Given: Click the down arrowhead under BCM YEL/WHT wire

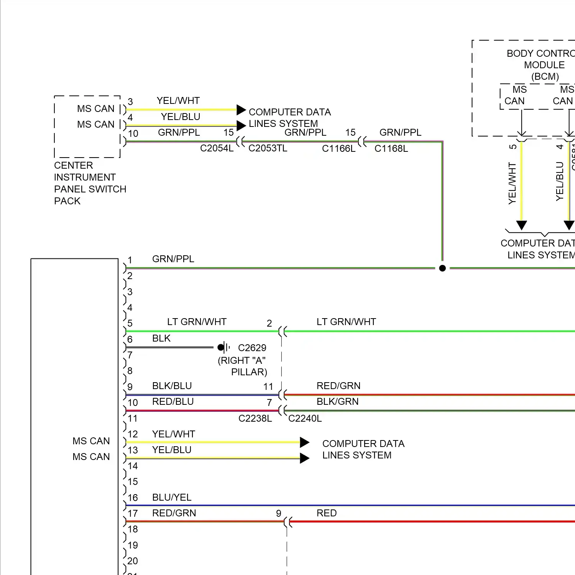Looking at the screenshot, I should pos(521,225).
